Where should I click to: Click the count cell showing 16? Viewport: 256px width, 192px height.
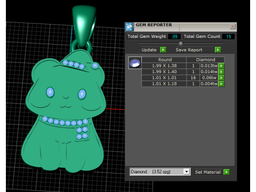pos(193,78)
